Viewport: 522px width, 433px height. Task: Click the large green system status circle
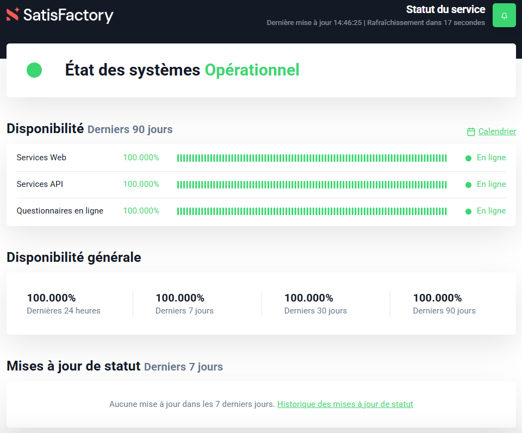[34, 70]
